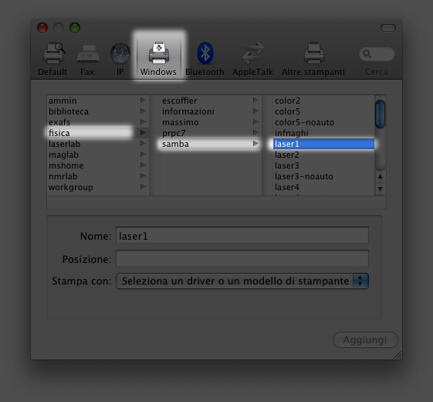Click the scroll down arrow in printer list
This screenshot has height=402, width=433.
(381, 189)
